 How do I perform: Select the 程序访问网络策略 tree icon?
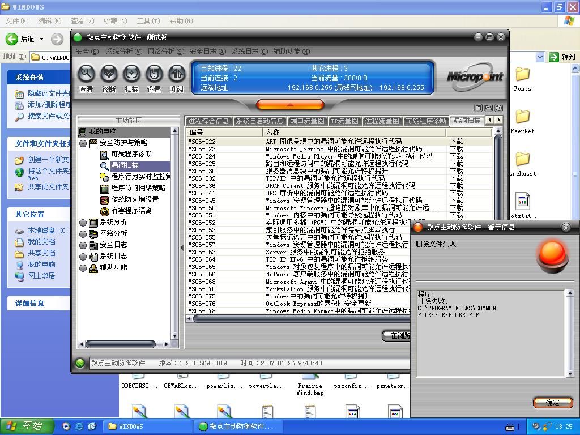tap(105, 189)
